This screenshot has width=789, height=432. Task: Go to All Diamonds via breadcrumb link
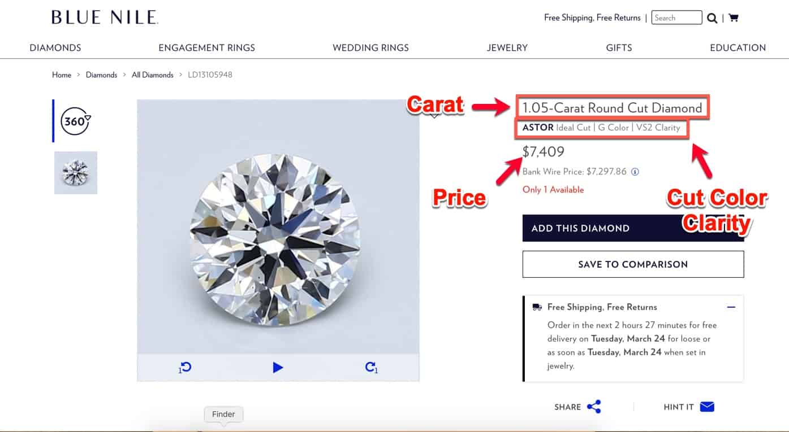pyautogui.click(x=152, y=75)
